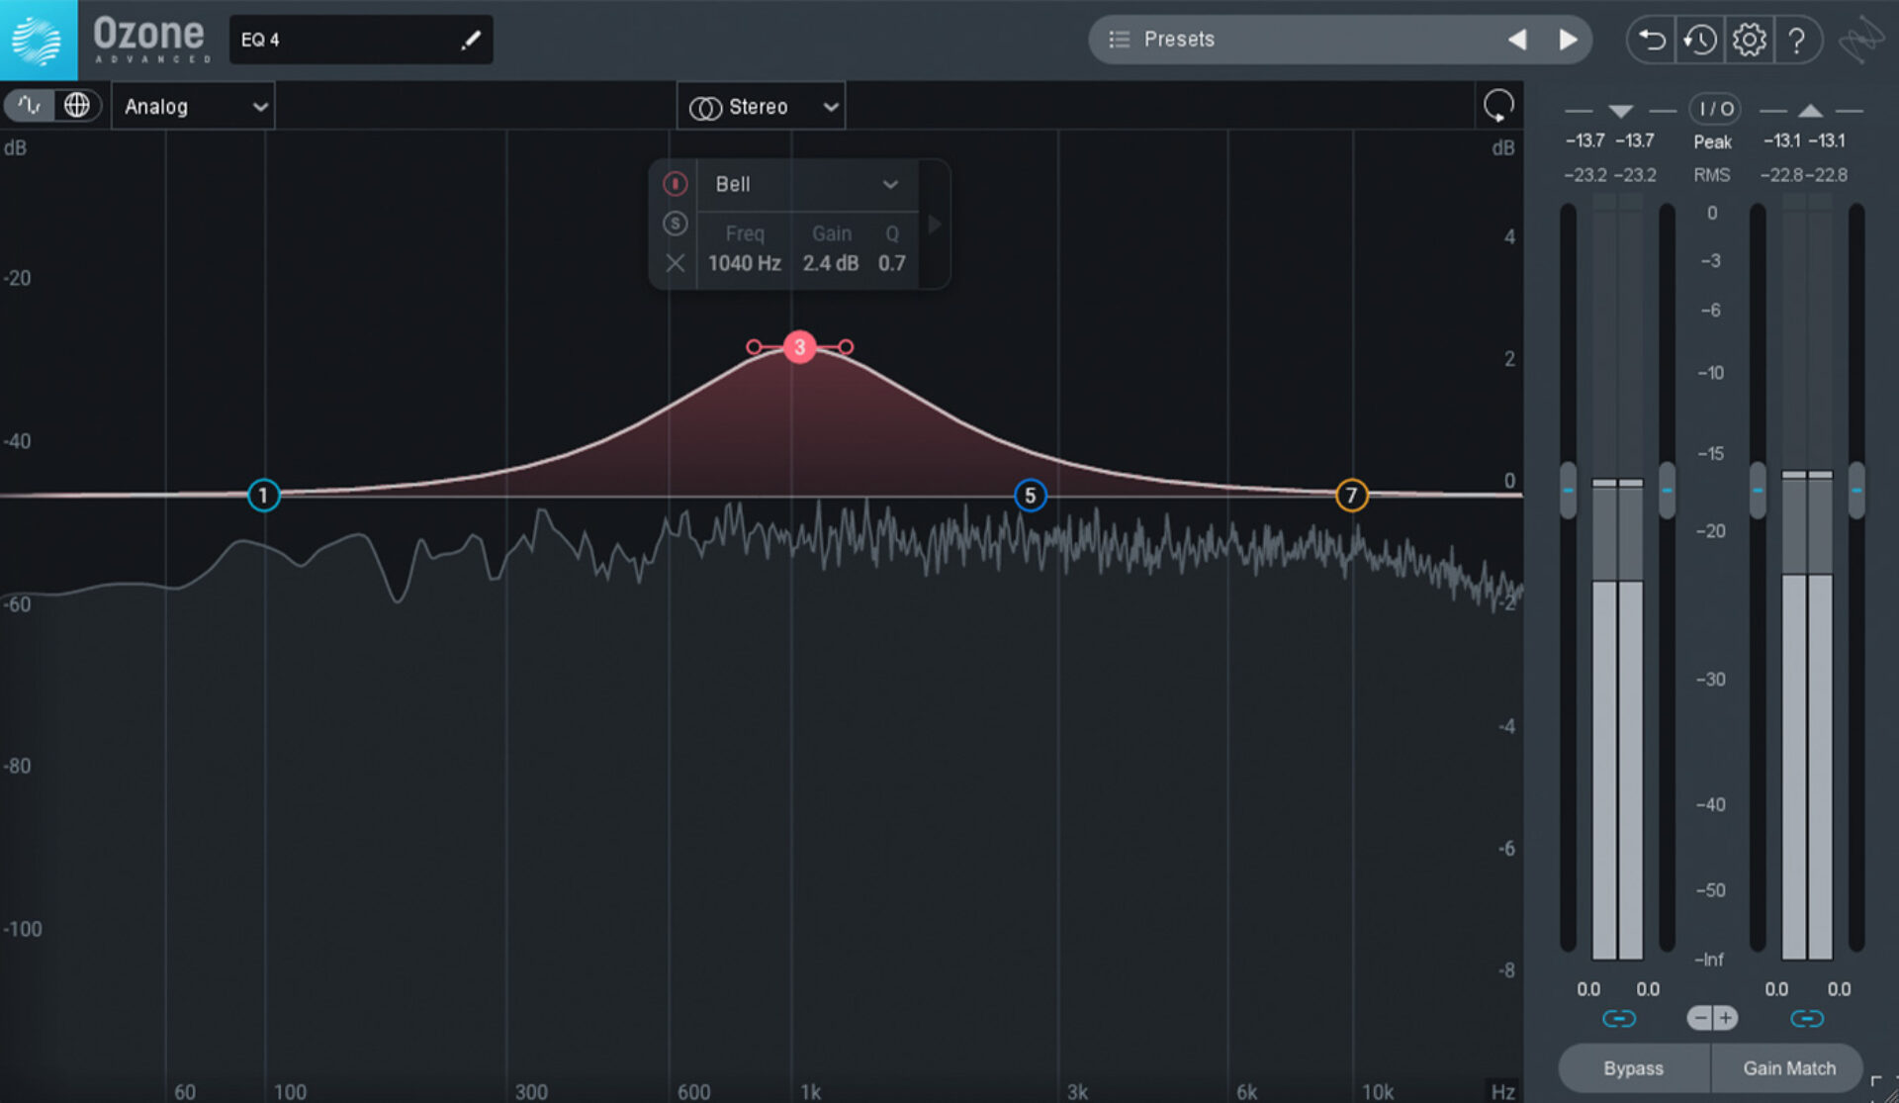Click the I/O panel label
The height and width of the screenshot is (1103, 1899).
(1714, 109)
